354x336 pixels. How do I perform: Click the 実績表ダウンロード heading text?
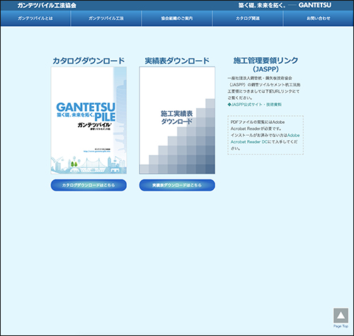click(x=177, y=61)
